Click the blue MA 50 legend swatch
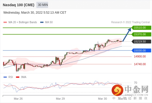The width and height of the screenshot is (152, 103). click(x=42, y=22)
